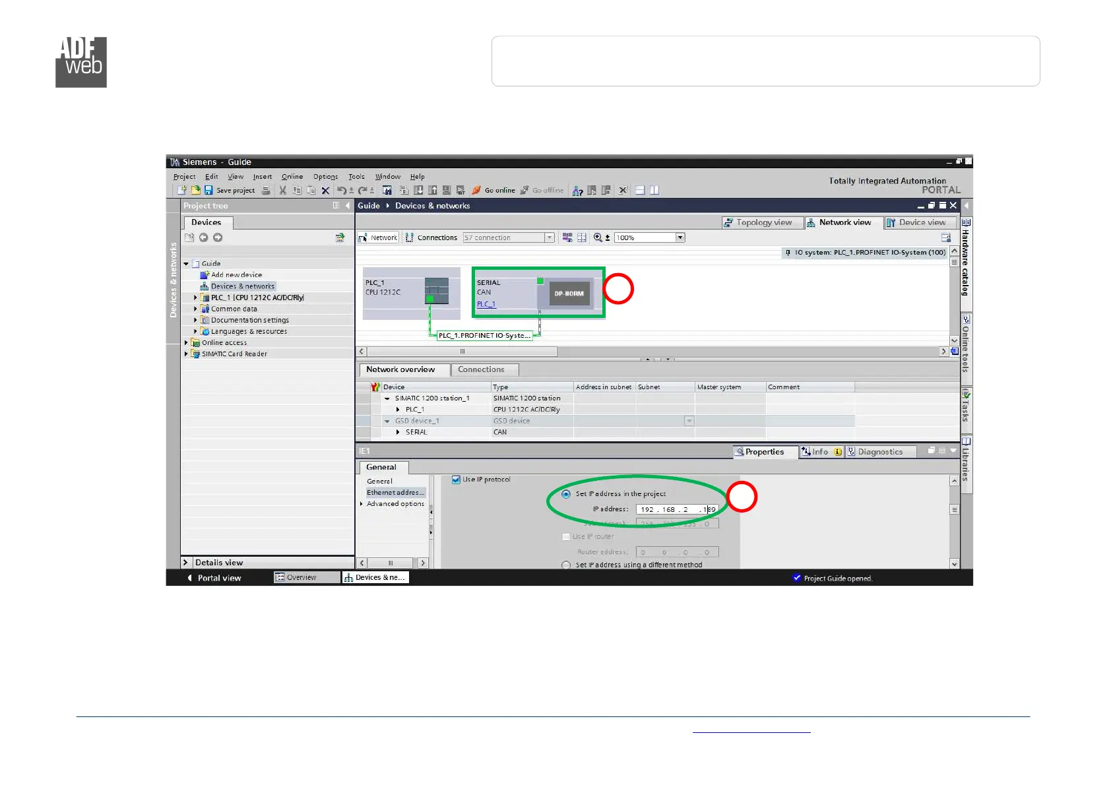Expand Advanced options in properties navigation
This screenshot has width=1111, height=785.
click(362, 504)
